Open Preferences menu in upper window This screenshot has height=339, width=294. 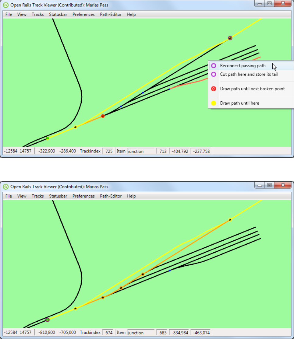[x=83, y=15]
